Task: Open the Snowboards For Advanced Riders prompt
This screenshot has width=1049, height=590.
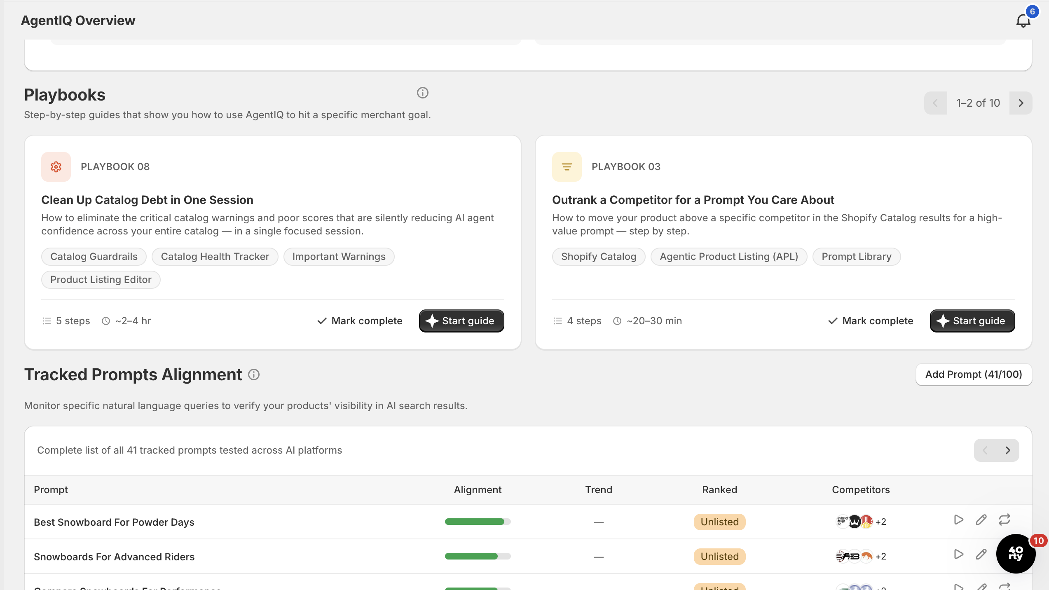Action: tap(114, 557)
